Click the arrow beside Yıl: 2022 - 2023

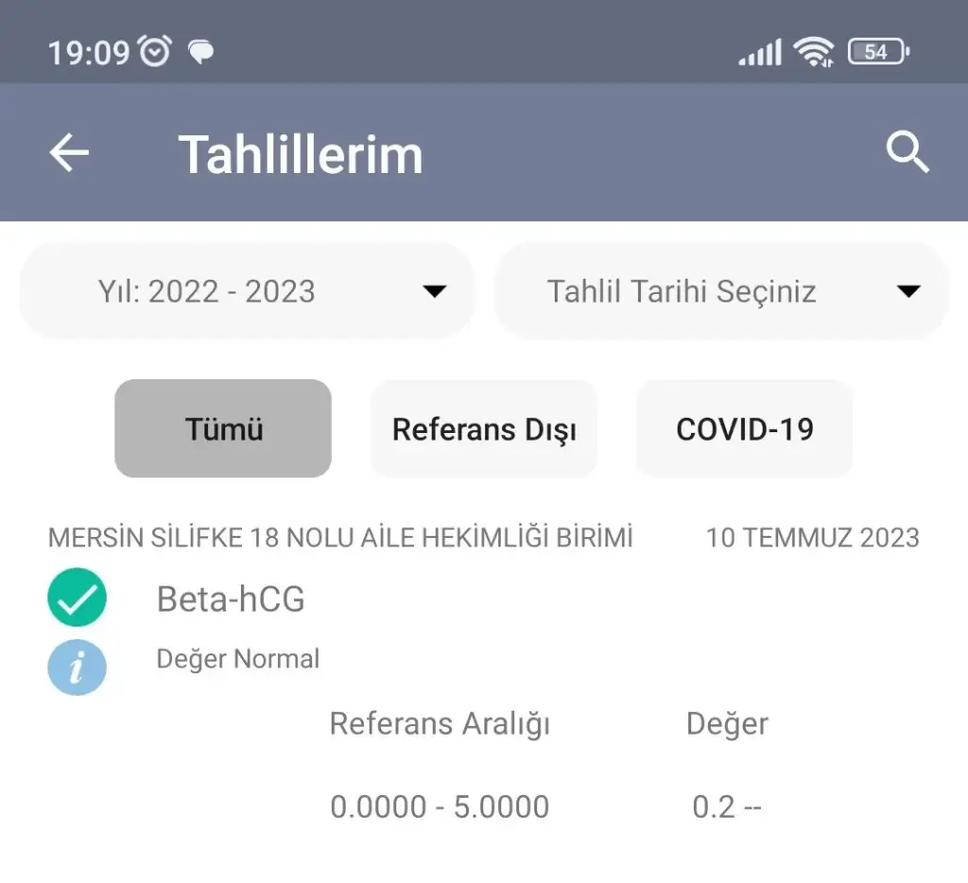pos(434,291)
